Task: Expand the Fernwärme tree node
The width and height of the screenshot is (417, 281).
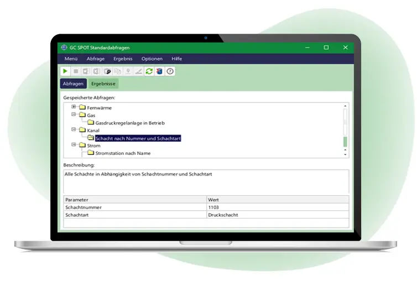Action: [x=74, y=107]
